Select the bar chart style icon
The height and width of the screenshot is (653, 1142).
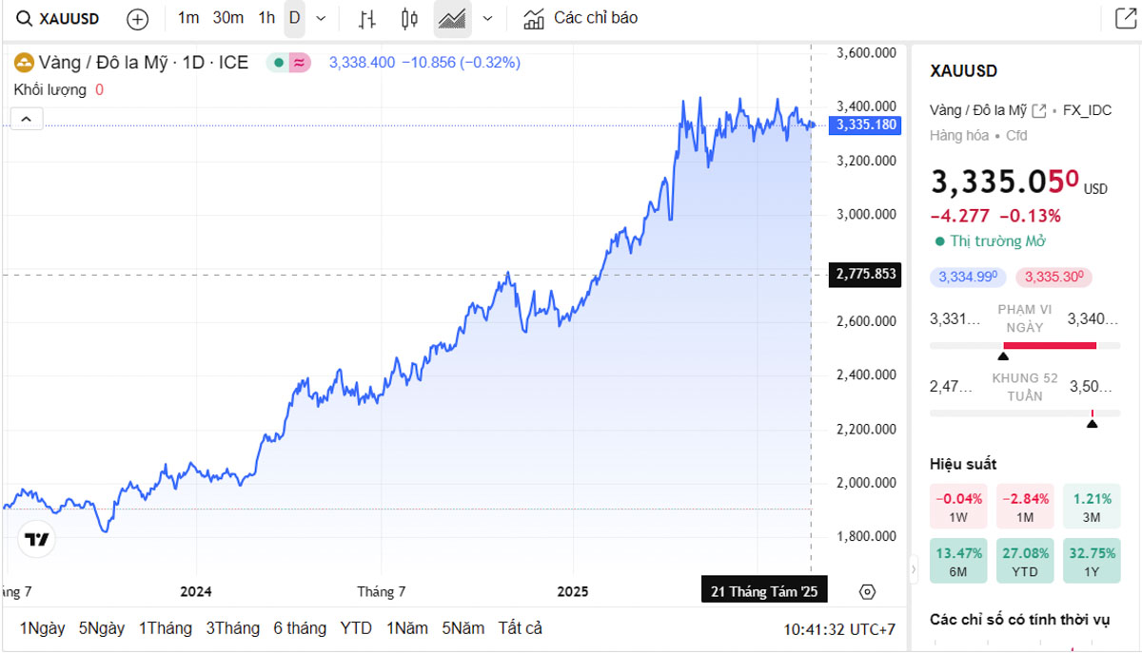coord(367,18)
